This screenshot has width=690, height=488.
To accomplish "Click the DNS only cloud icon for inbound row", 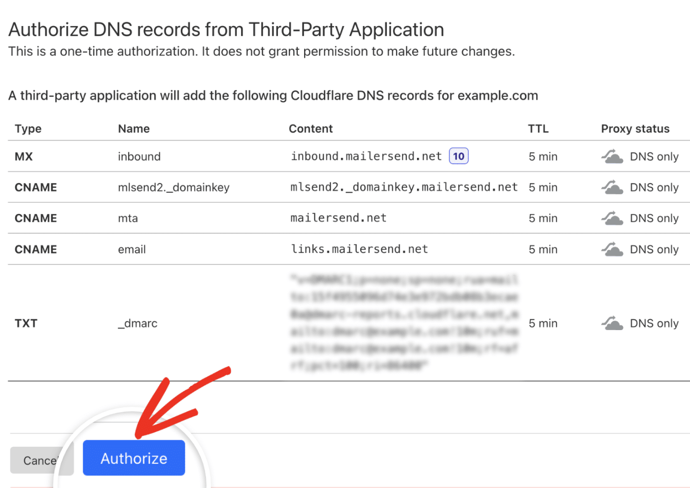I will pos(612,156).
